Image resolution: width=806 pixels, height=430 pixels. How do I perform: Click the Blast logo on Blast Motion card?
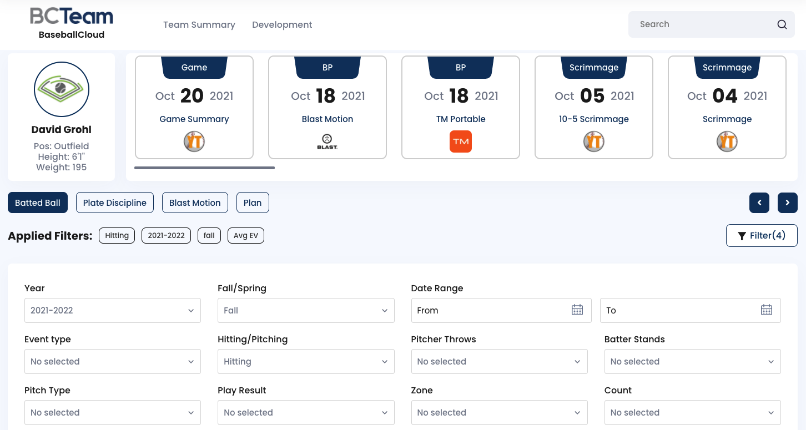328,141
